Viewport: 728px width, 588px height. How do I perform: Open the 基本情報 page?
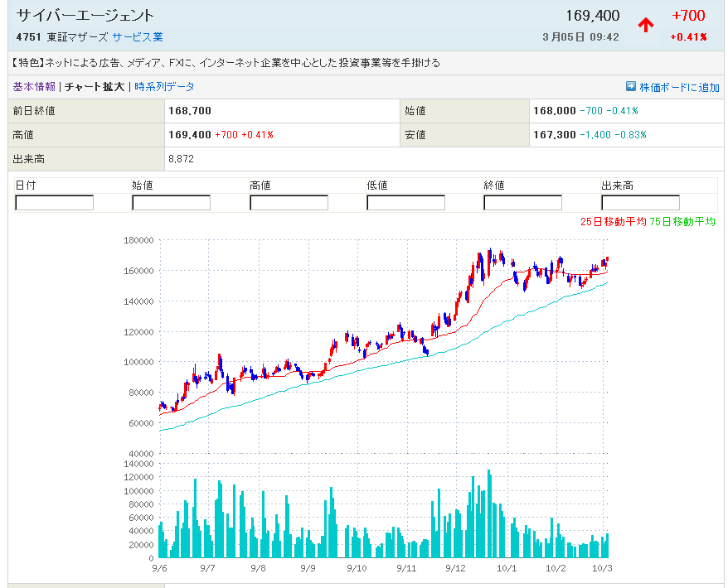[34, 86]
